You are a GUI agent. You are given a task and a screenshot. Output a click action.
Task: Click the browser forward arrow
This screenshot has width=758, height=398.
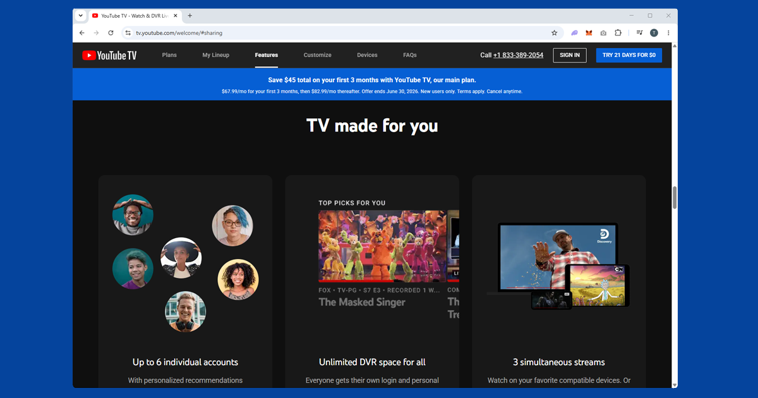(96, 33)
